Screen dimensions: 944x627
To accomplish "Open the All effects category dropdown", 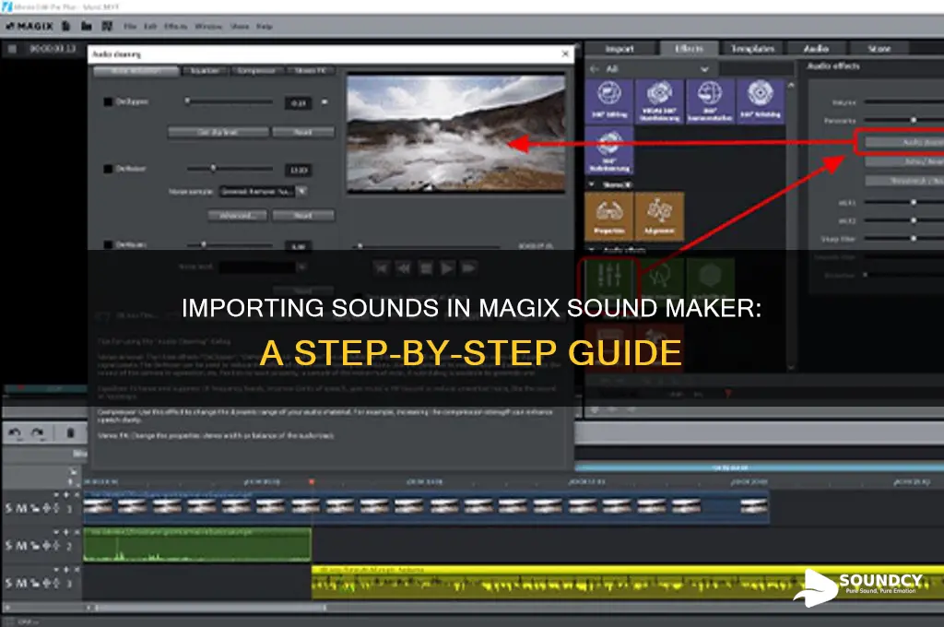I will click(704, 69).
